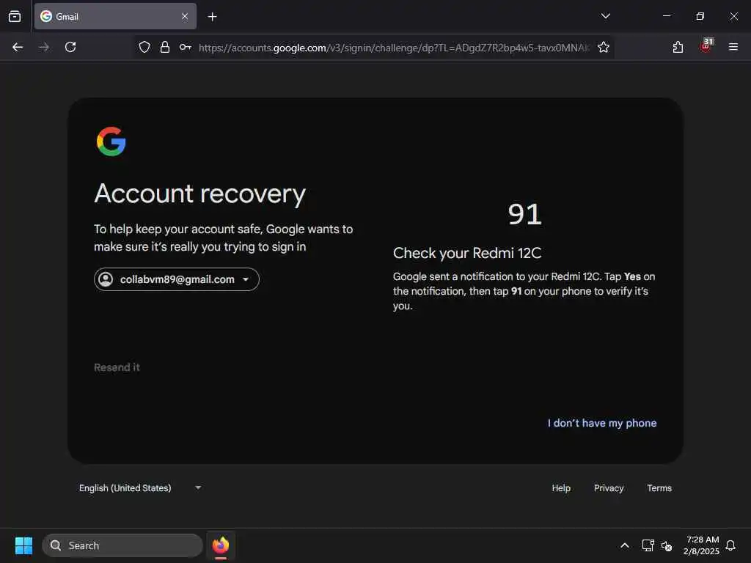The width and height of the screenshot is (751, 563).
Task: Open a new tab with plus button
Action: [212, 17]
